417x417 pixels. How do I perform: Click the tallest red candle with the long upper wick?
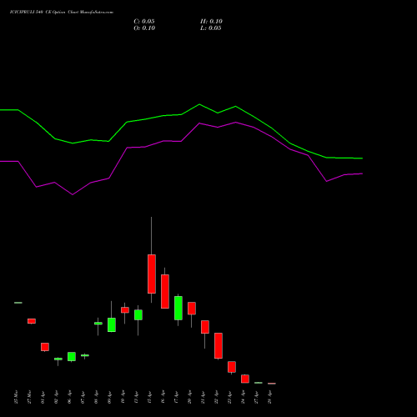tap(152, 274)
